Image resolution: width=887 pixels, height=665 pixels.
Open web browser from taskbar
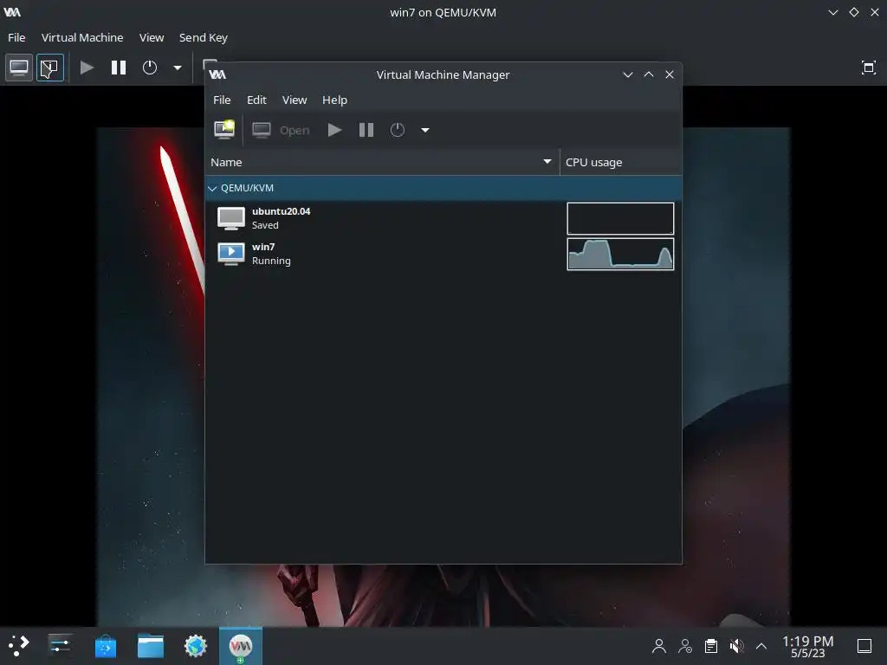click(x=196, y=646)
